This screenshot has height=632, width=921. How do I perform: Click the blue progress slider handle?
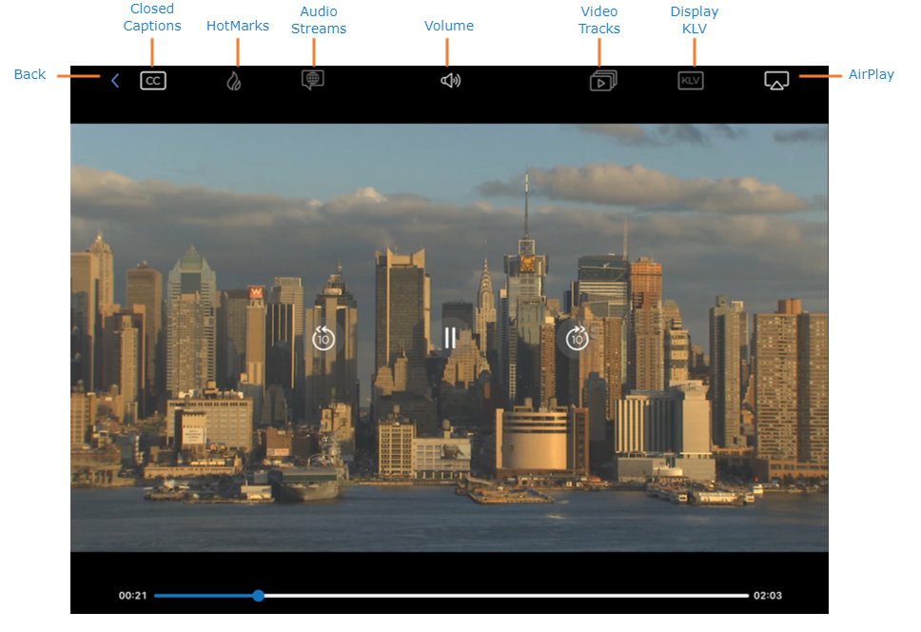[258, 596]
